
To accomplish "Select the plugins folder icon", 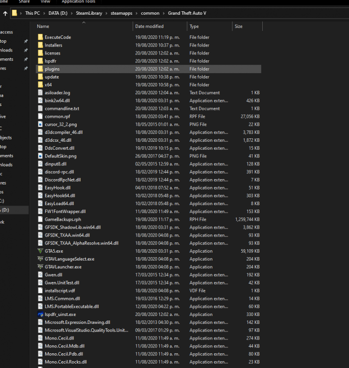I will point(40,69).
